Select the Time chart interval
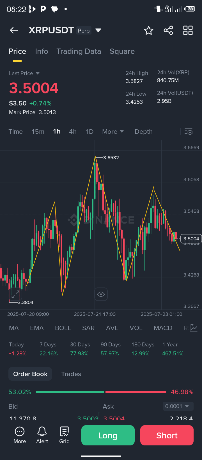This screenshot has height=460, width=202. point(16,132)
